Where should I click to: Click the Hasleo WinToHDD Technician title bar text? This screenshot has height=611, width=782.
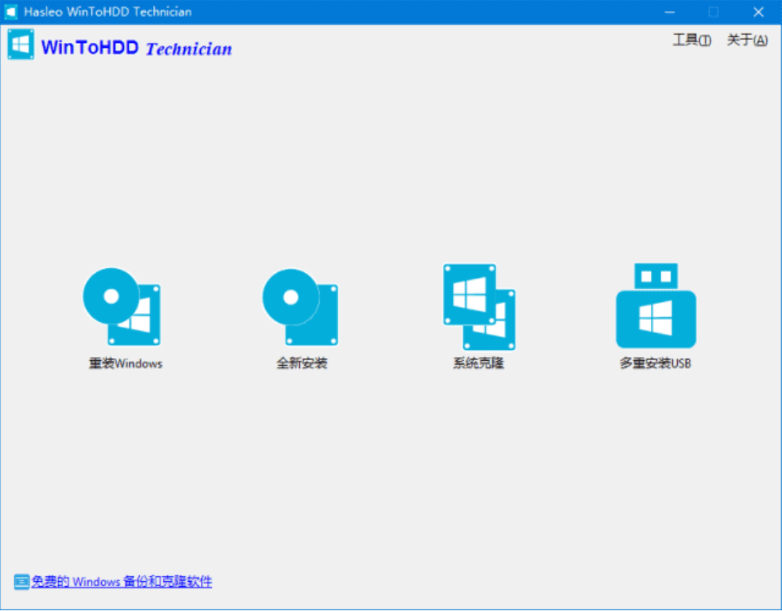tap(108, 12)
